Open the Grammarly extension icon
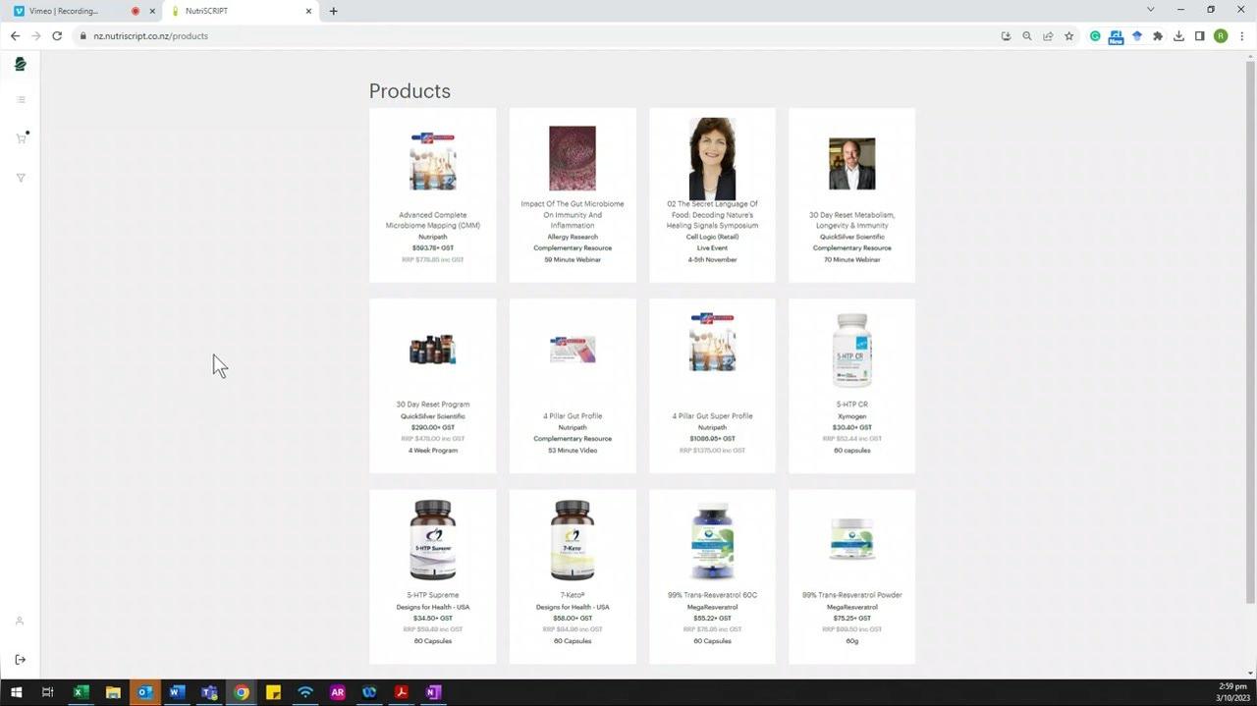The width and height of the screenshot is (1257, 706). 1095,36
